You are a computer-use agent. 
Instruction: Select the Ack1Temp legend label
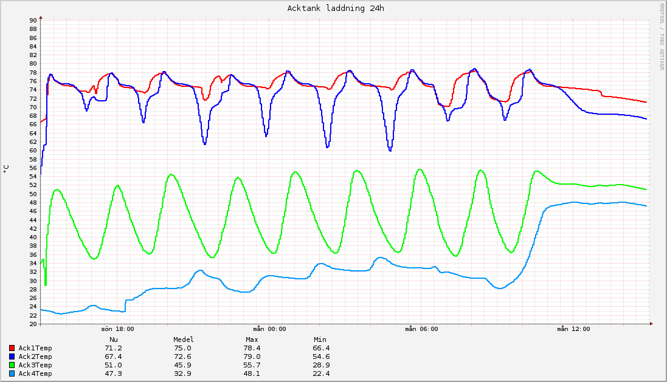(x=35, y=348)
